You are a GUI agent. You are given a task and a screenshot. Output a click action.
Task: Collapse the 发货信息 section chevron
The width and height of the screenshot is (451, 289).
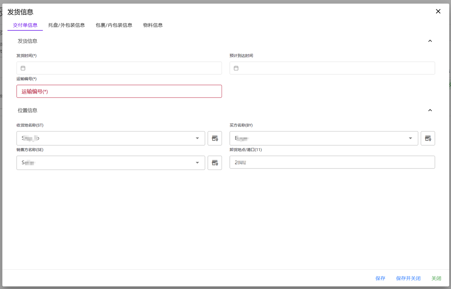[430, 41]
